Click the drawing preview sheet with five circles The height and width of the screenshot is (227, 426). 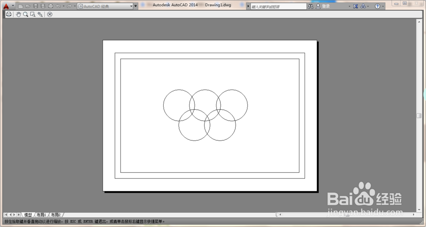(210, 116)
